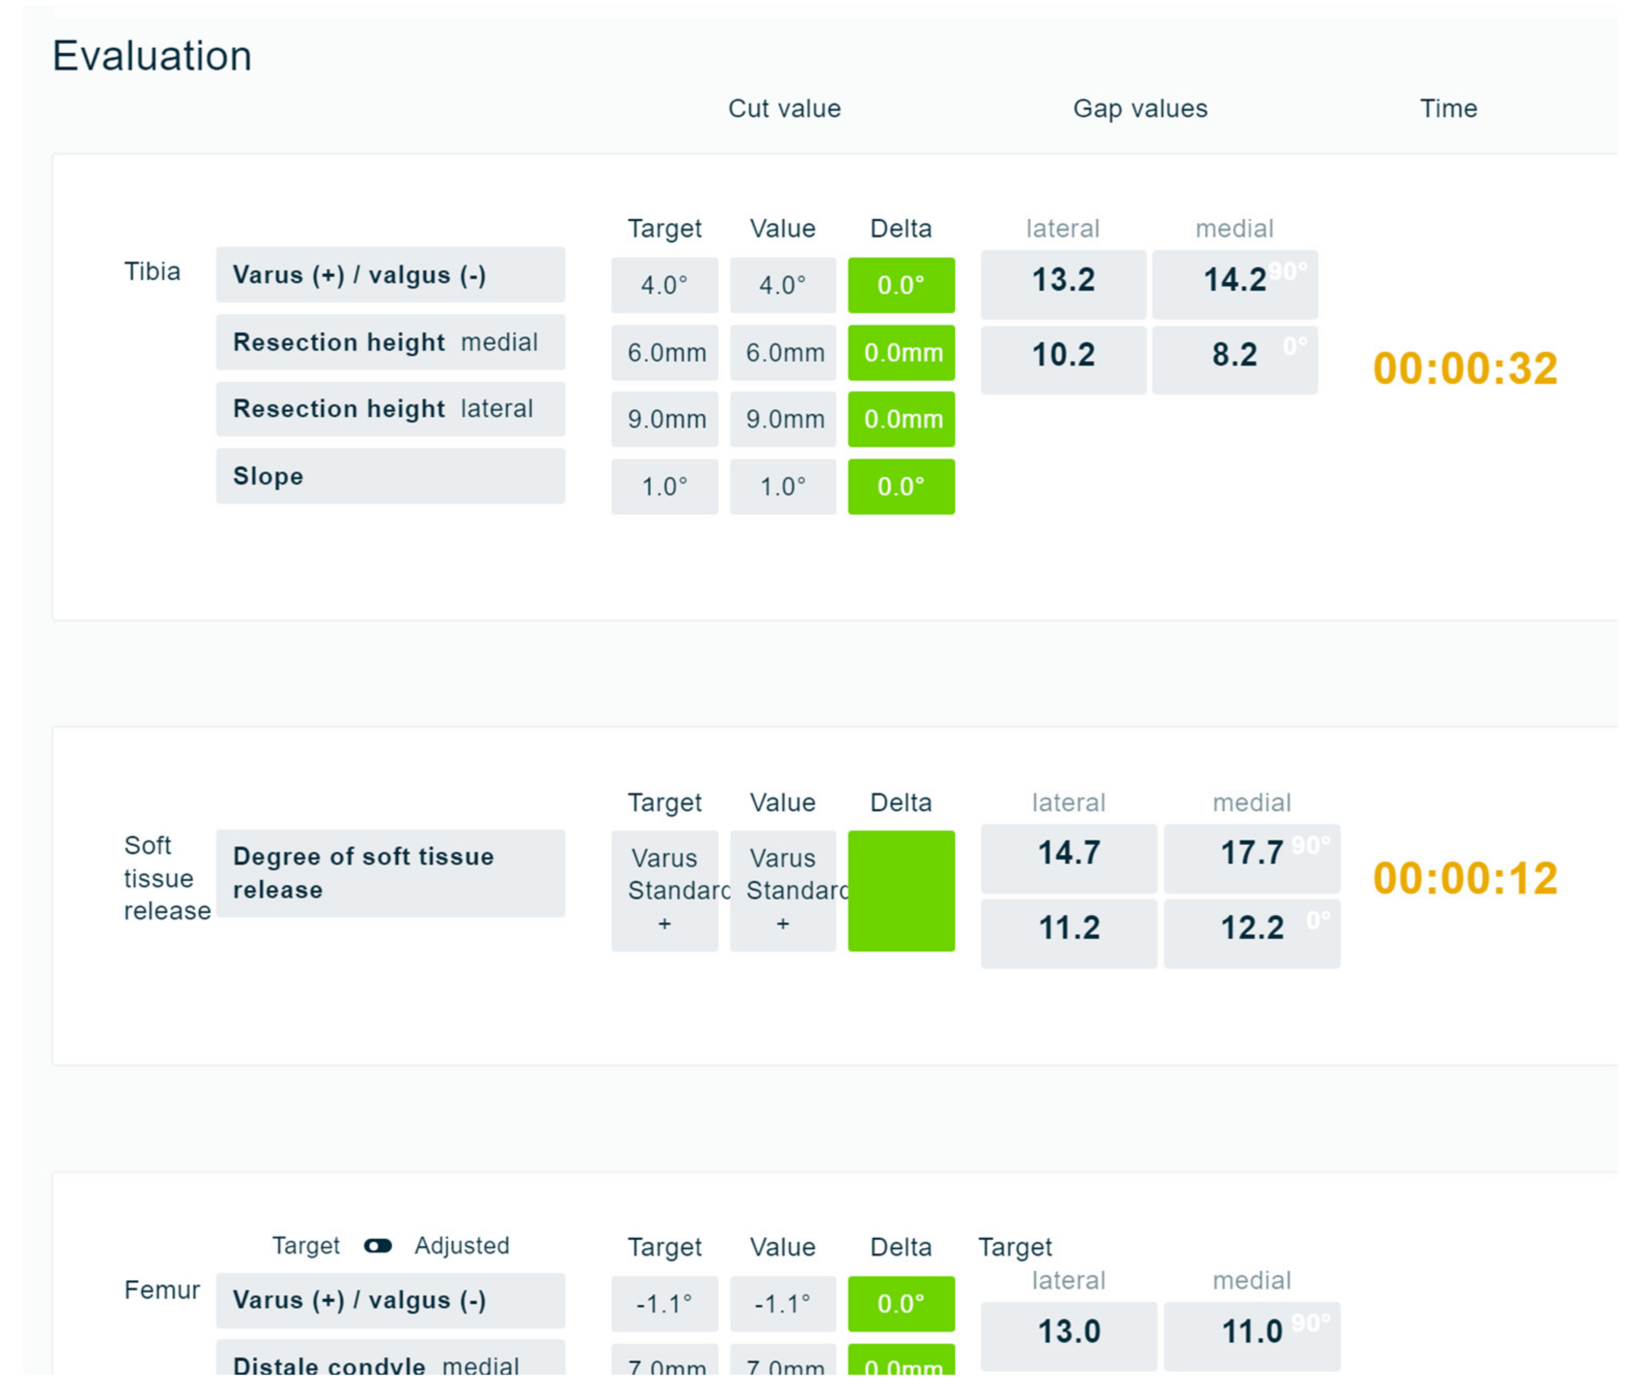
Task: Click the Tibia medial gap 8.2 at 0°
Action: pyautogui.click(x=1233, y=355)
